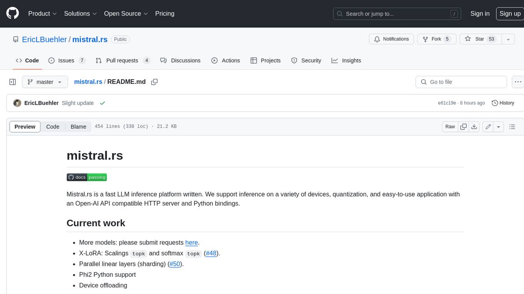Open the more file actions ellipsis
This screenshot has height=294, width=524.
518,82
